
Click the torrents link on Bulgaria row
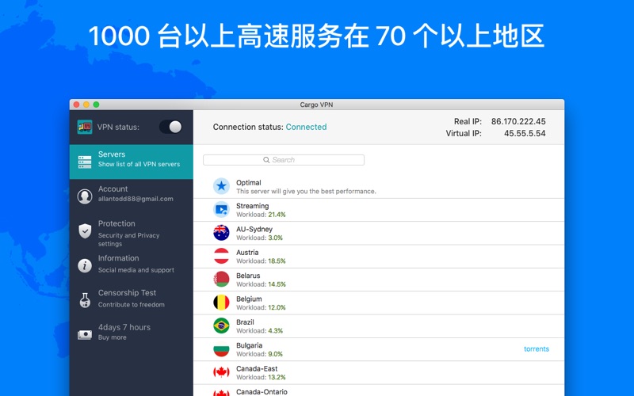537,349
